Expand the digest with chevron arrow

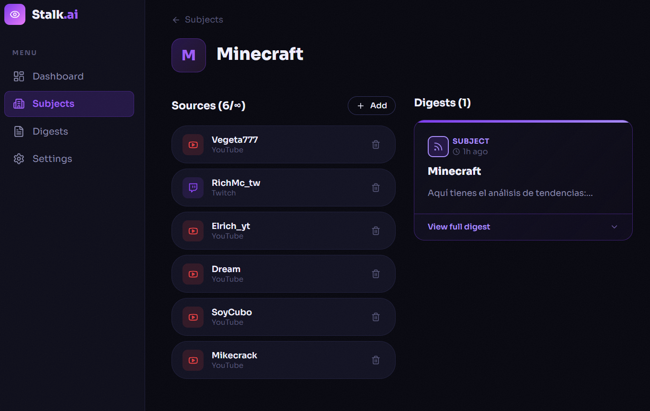click(x=614, y=227)
